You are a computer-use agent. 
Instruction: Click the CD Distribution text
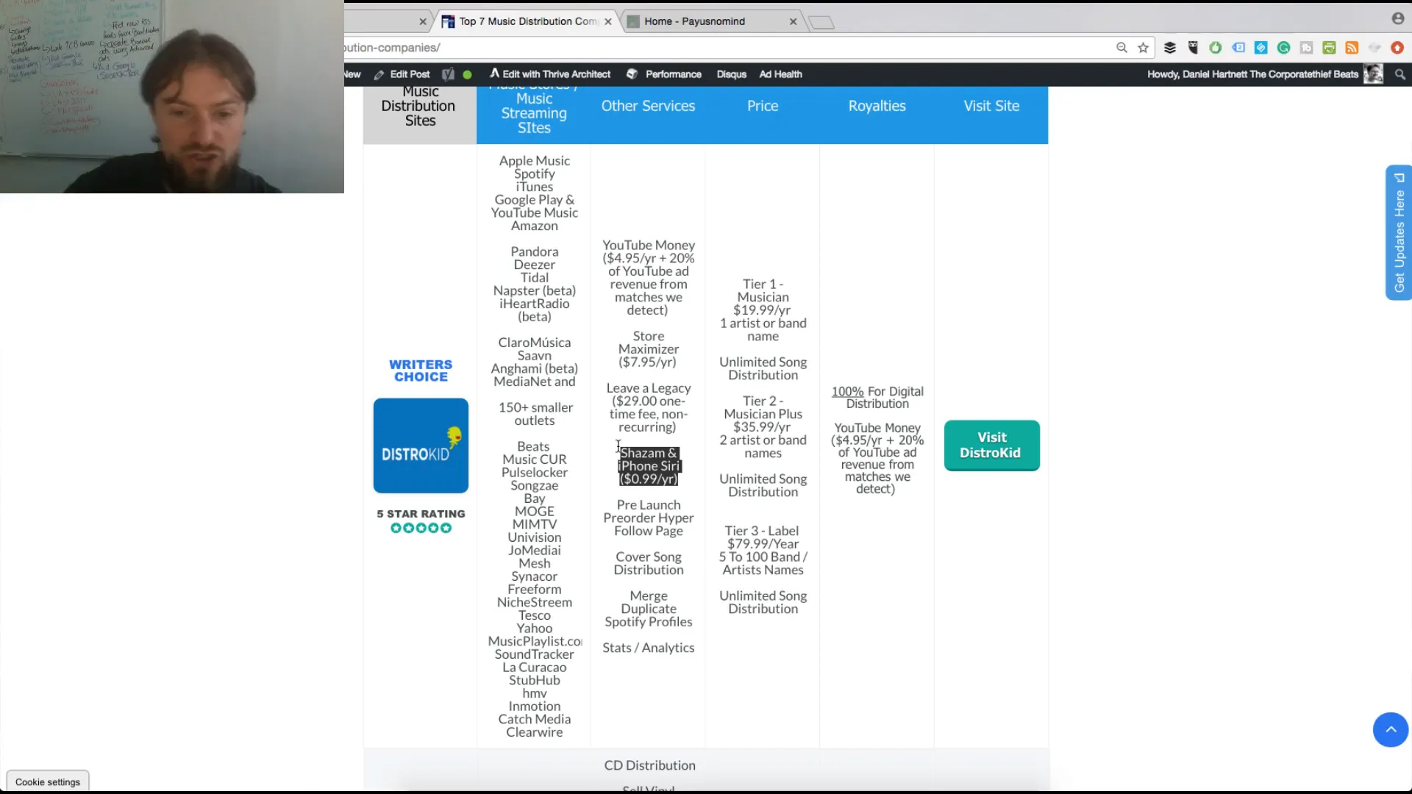tap(649, 765)
